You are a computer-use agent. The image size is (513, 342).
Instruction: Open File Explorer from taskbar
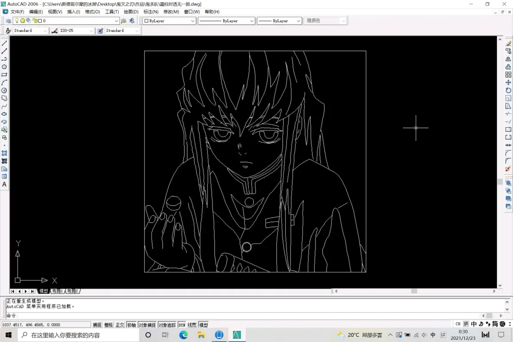coord(201,335)
